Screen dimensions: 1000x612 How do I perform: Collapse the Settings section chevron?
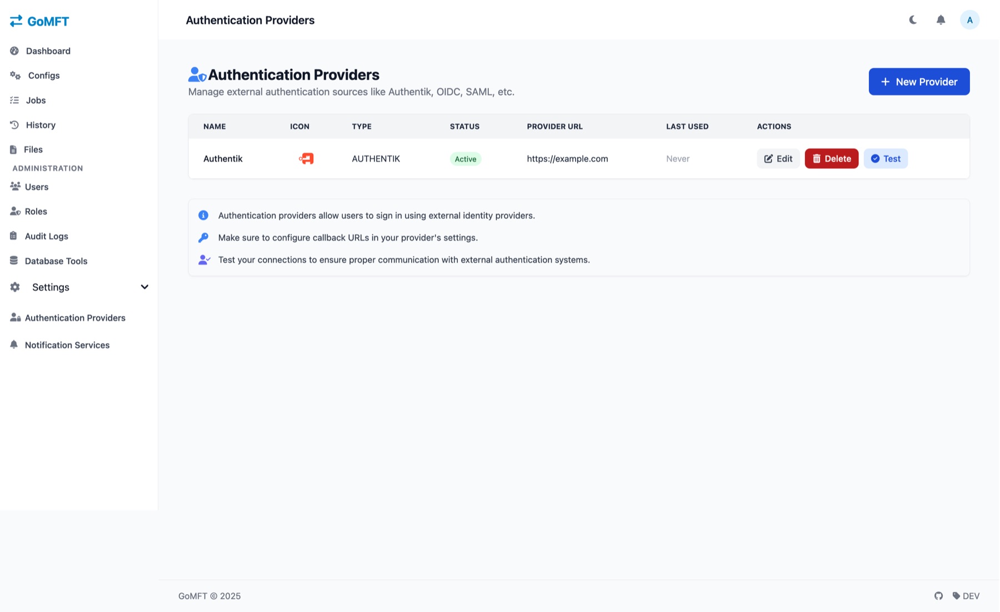144,287
